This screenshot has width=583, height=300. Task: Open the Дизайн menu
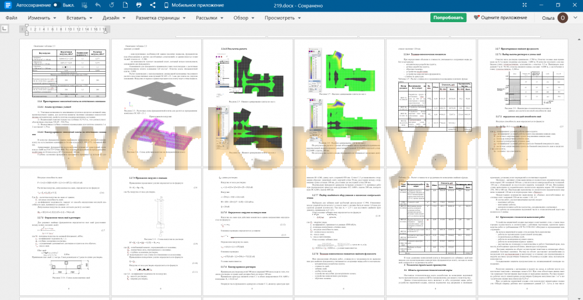(114, 18)
